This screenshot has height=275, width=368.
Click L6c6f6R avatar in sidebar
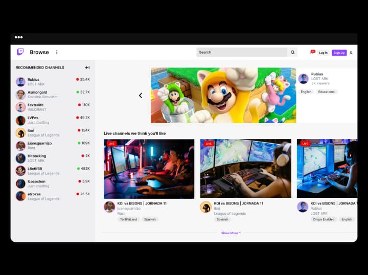[20, 171]
